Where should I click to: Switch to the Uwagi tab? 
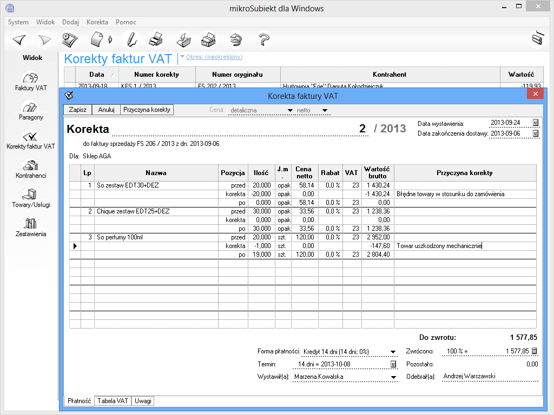[143, 401]
